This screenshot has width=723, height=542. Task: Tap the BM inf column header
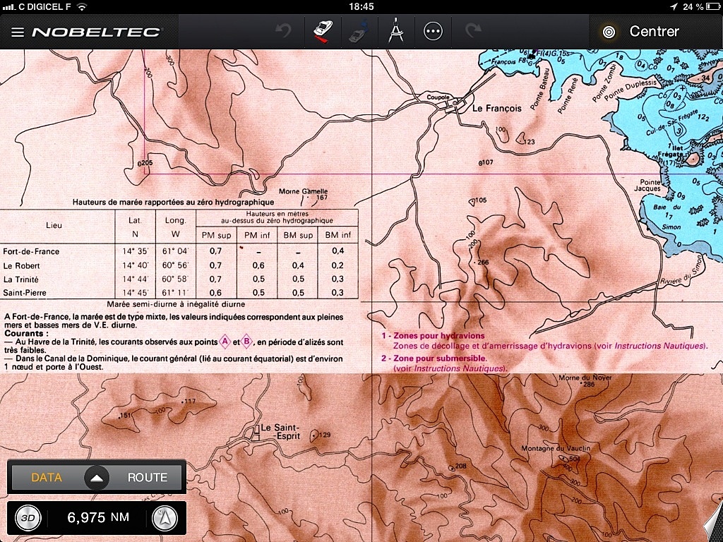(338, 236)
